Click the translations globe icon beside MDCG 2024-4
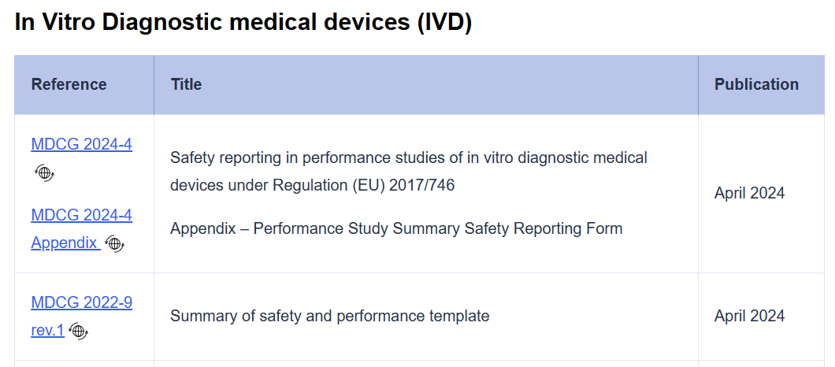This screenshot has height=367, width=835. coord(45,172)
